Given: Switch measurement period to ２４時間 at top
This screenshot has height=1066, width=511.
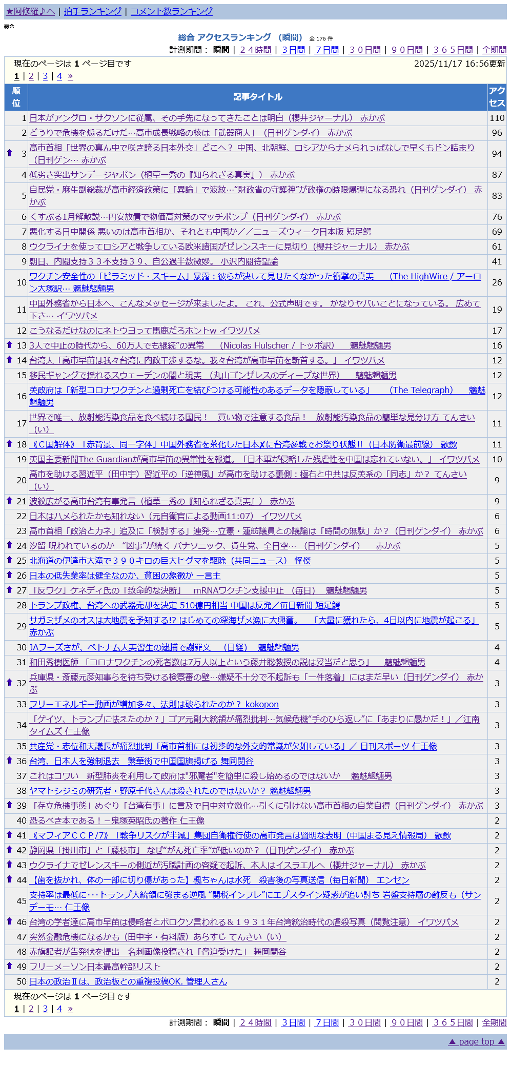Looking at the screenshot, I should tap(255, 50).
